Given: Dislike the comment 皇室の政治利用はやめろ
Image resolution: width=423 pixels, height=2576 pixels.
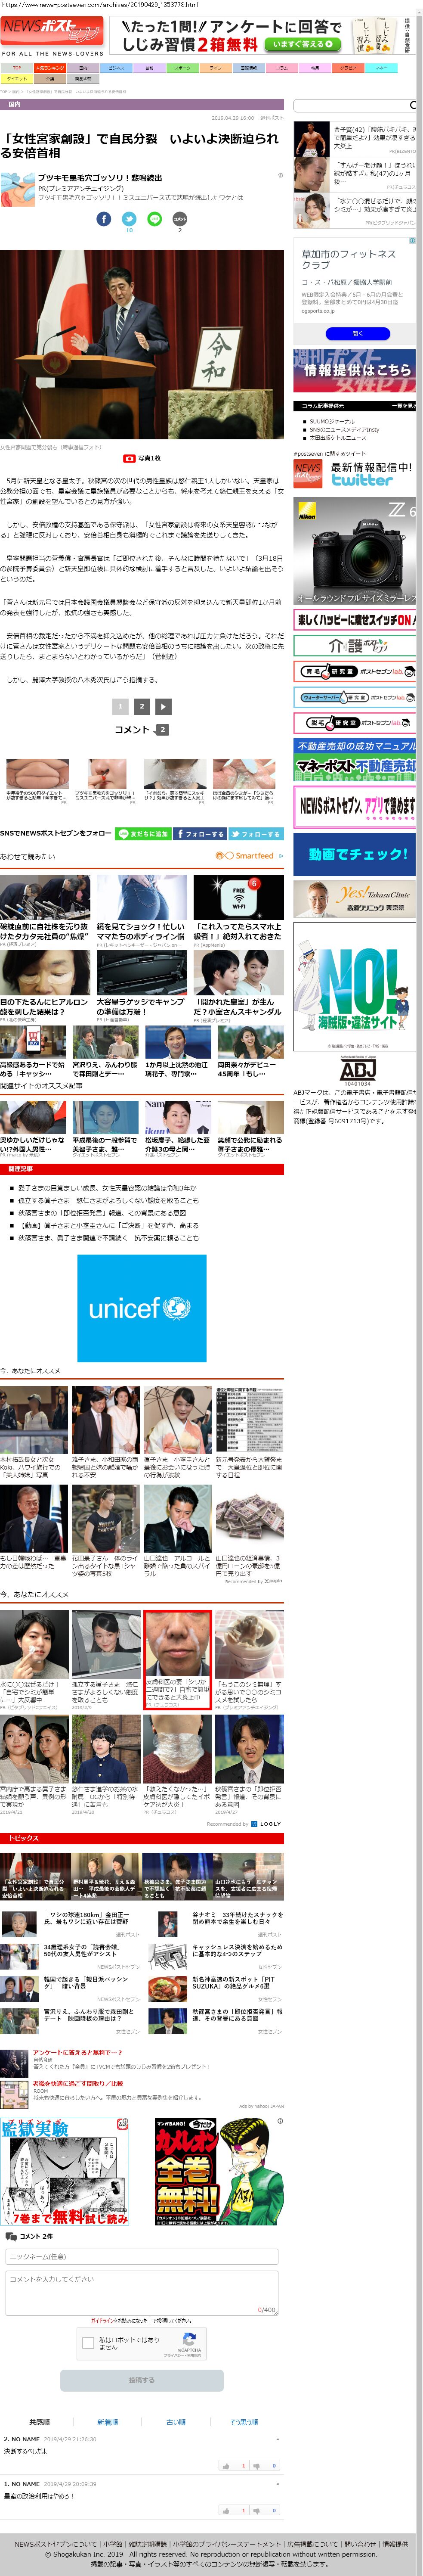Looking at the screenshot, I should point(266,2510).
